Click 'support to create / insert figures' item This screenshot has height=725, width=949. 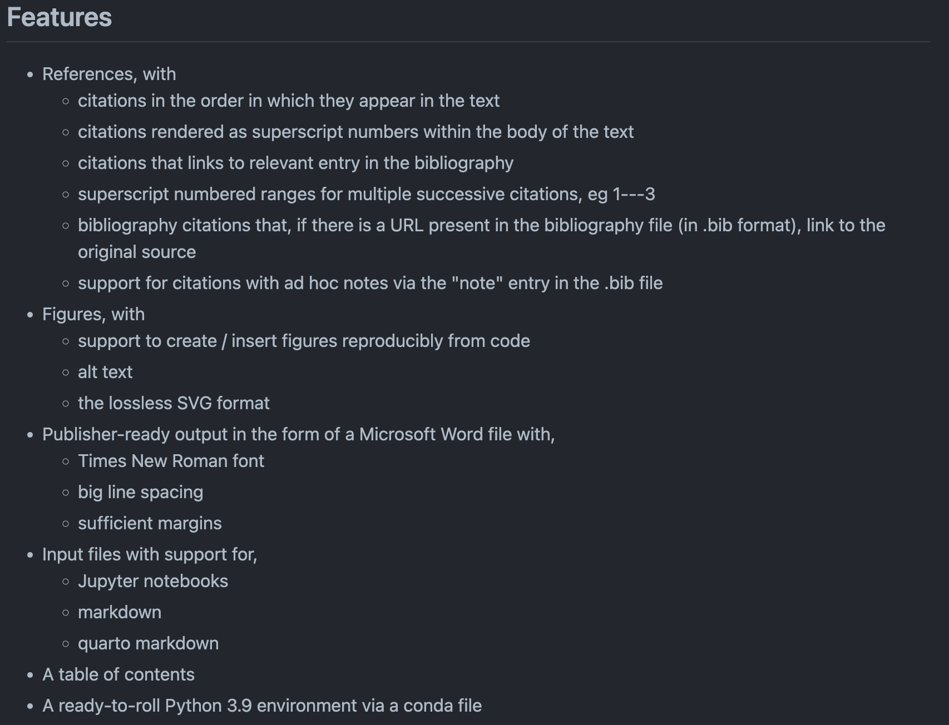(x=304, y=341)
